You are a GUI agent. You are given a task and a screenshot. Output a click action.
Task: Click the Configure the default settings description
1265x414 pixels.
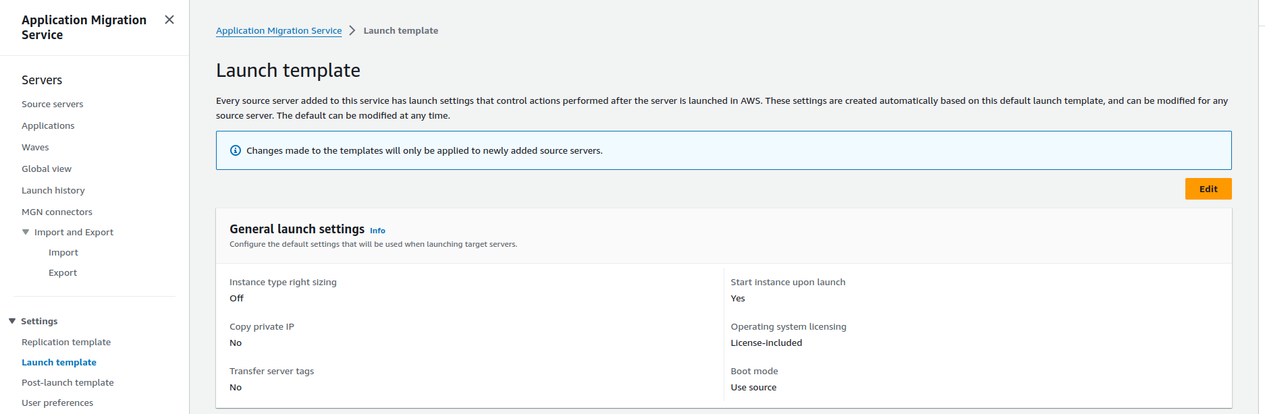tap(373, 244)
